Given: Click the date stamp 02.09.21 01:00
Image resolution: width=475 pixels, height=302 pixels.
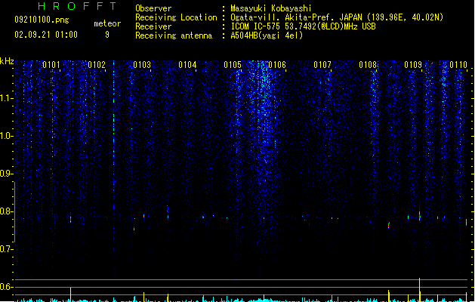Looking at the screenshot, I should (46, 35).
